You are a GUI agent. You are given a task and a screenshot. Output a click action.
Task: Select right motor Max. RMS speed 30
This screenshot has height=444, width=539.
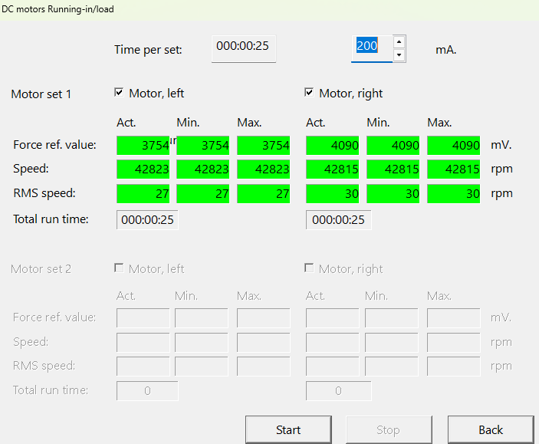[454, 193]
